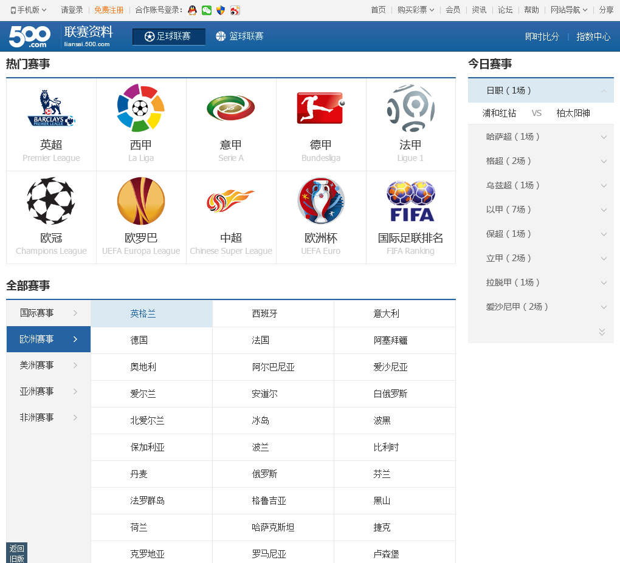Open 资讯 in top navigation
The height and width of the screenshot is (563, 620).
pos(479,10)
